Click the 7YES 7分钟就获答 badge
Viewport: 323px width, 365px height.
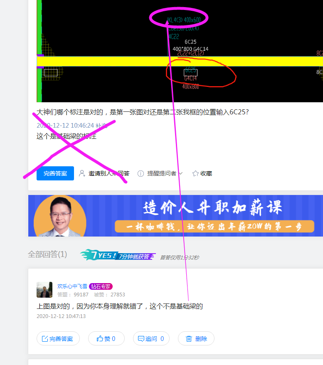118,255
